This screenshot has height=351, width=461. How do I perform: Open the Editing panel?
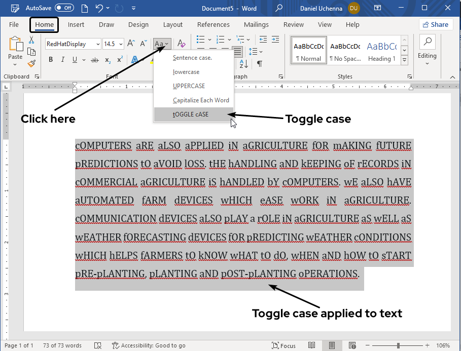[427, 50]
